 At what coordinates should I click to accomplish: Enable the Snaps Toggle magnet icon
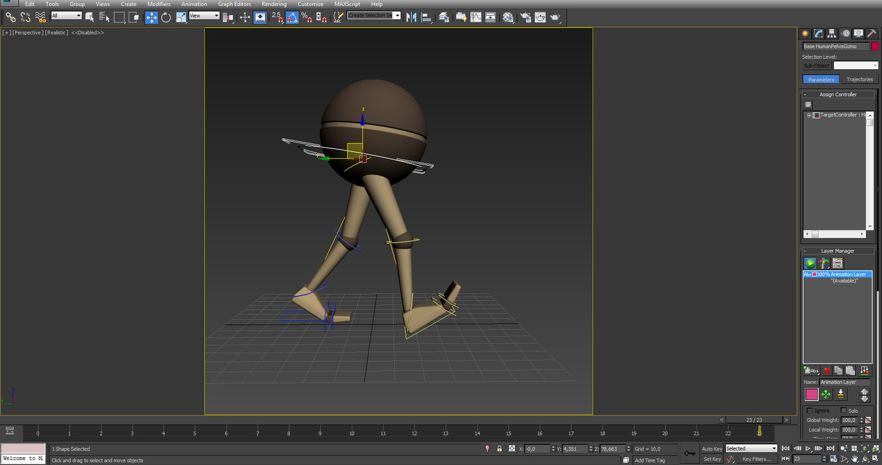point(278,17)
